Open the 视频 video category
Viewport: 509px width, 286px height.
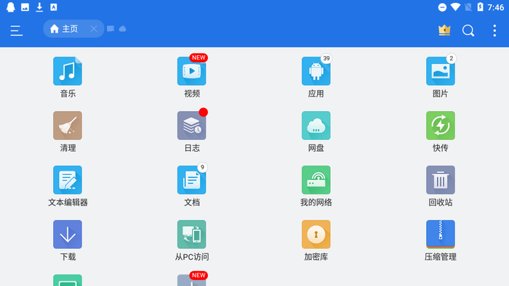point(191,71)
